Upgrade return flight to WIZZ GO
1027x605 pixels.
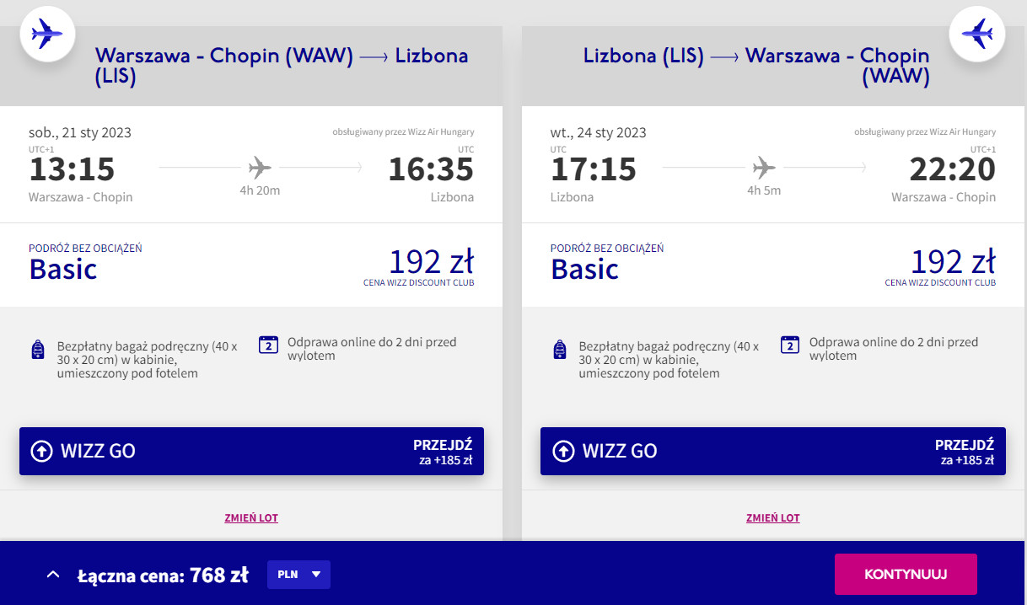(772, 451)
